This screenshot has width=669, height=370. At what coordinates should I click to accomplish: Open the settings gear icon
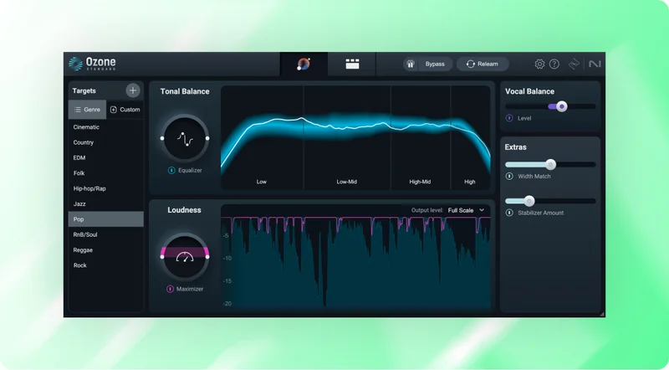point(539,64)
